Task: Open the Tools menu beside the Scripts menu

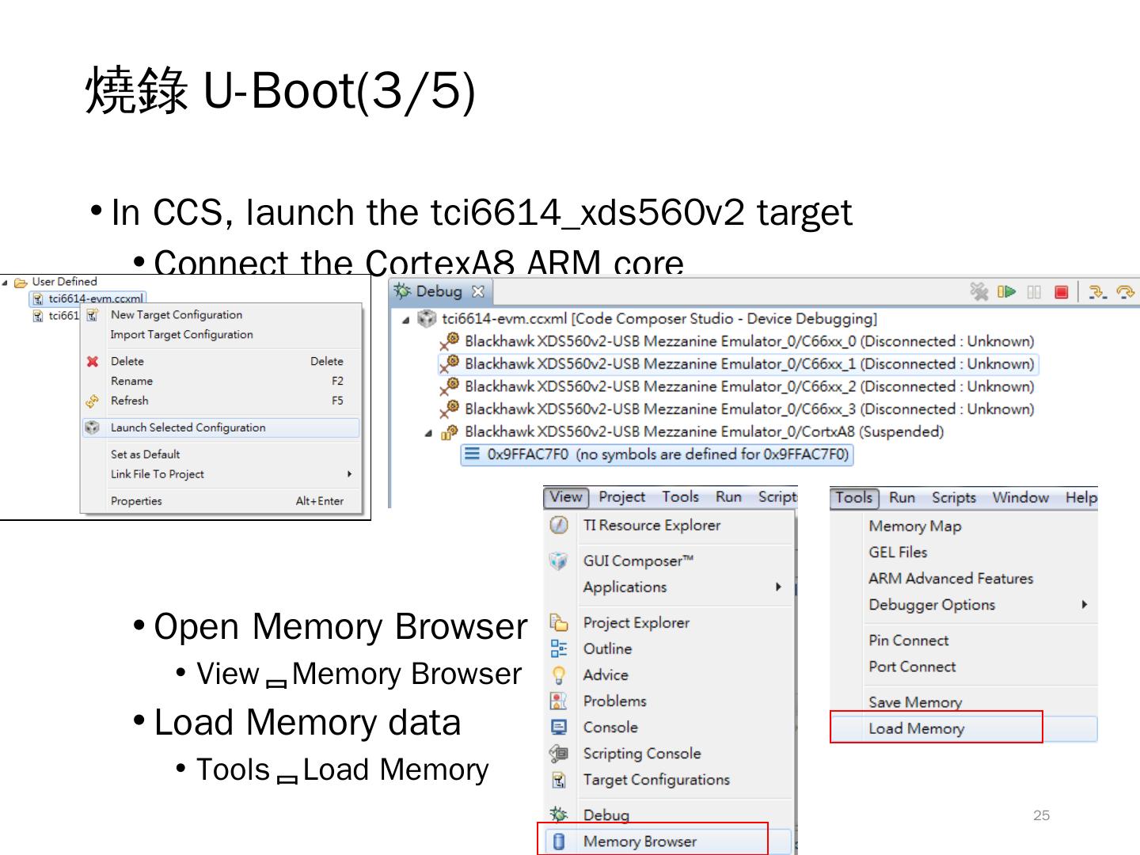Action: tap(853, 497)
